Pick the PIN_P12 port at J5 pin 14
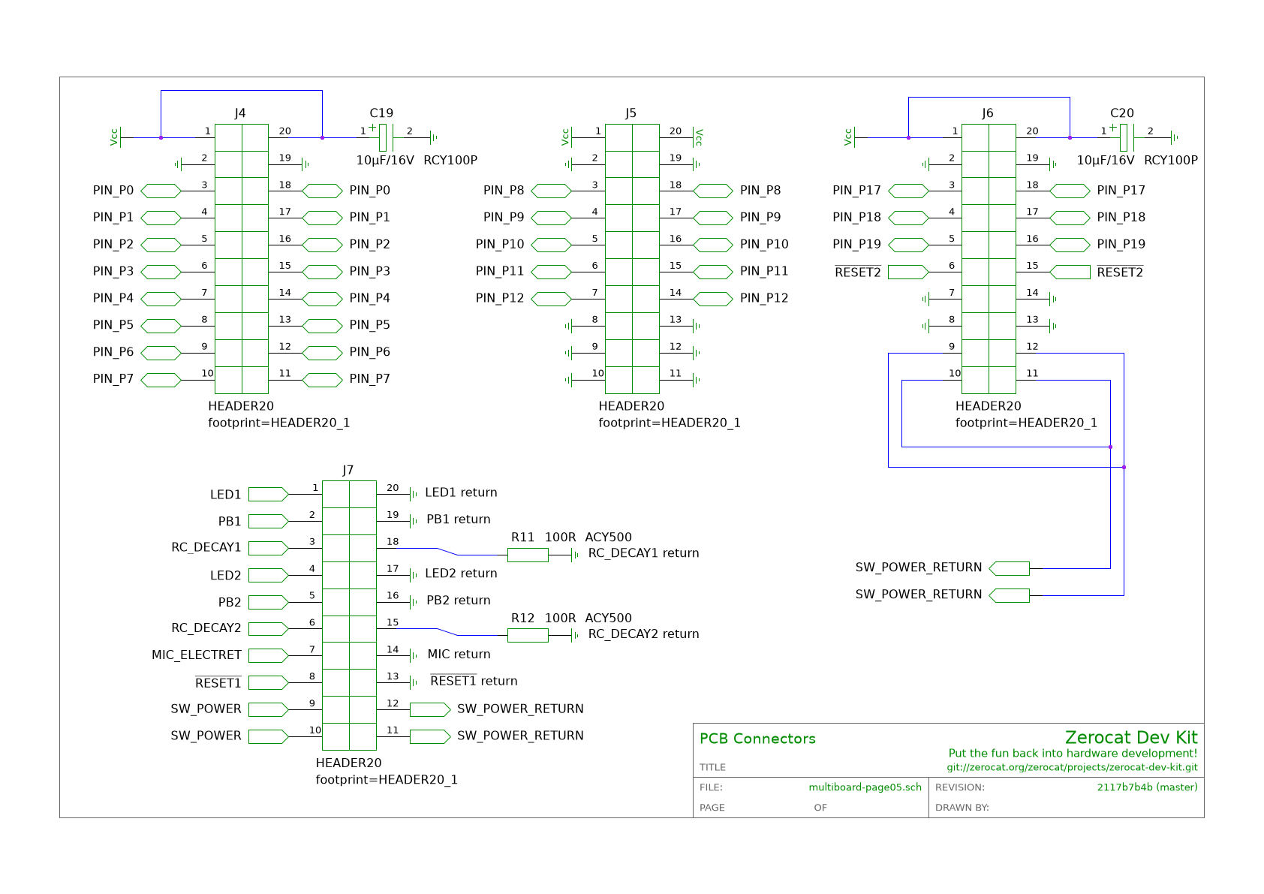The image size is (1264, 894). tap(713, 299)
